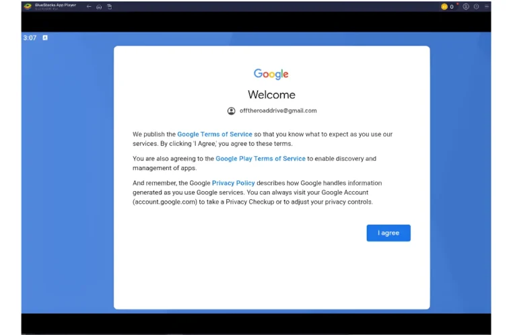The width and height of the screenshot is (517, 335).
Task: Click the BlueStacks logo icon
Action: tap(28, 6)
